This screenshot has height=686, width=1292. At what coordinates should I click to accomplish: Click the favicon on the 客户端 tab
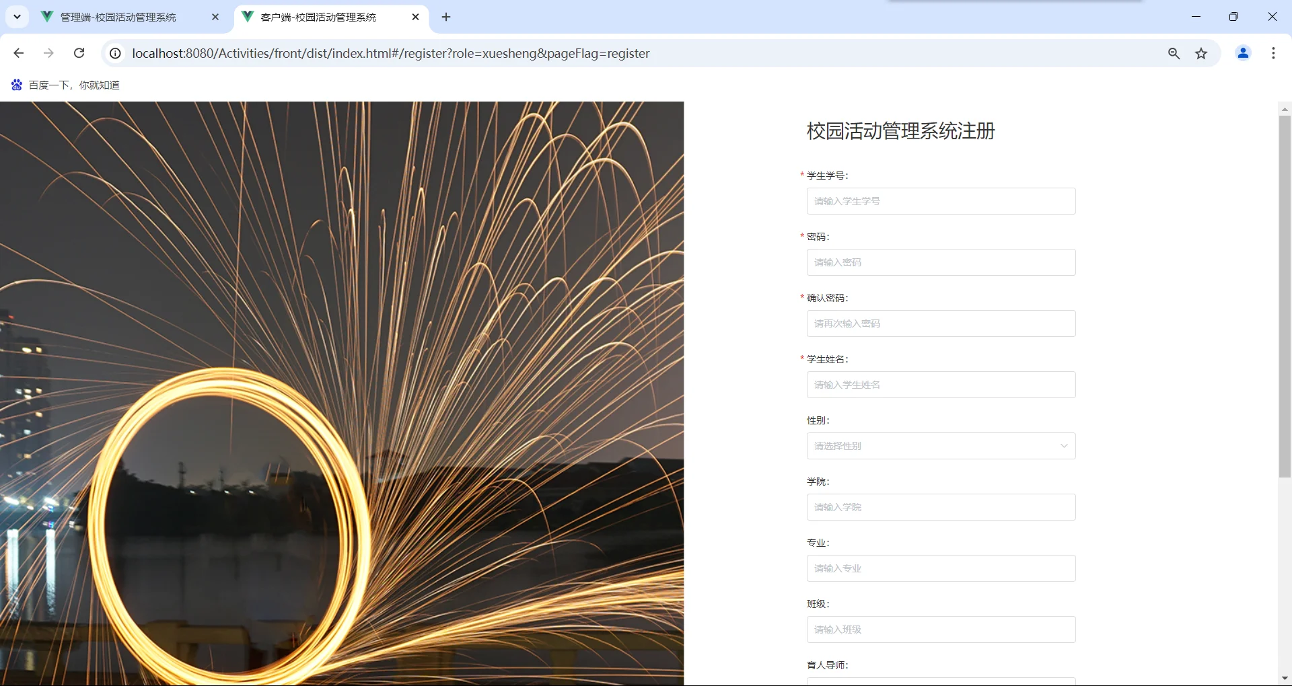(248, 17)
